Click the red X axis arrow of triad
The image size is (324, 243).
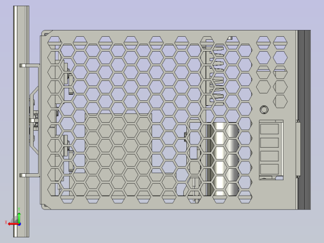(x=13, y=224)
